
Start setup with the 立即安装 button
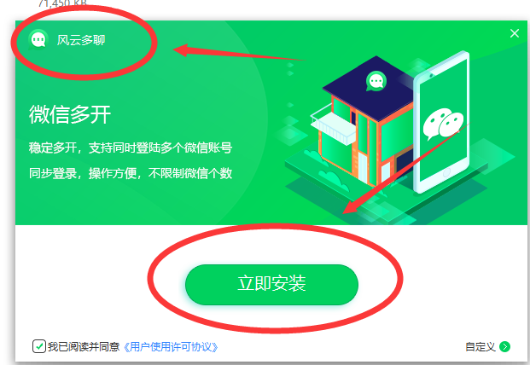click(271, 284)
